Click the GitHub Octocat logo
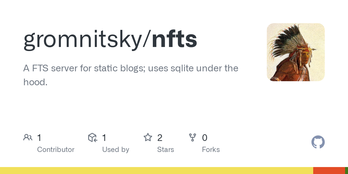This screenshot has height=174, width=348. [318, 142]
